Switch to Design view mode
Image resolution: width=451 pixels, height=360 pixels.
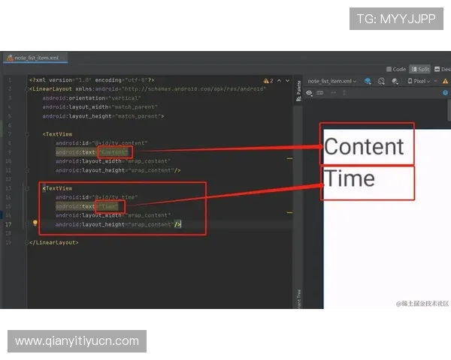click(443, 69)
